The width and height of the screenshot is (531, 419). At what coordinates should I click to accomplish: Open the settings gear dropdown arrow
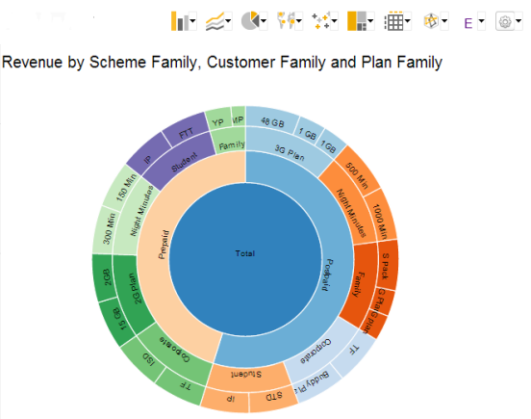tap(518, 21)
